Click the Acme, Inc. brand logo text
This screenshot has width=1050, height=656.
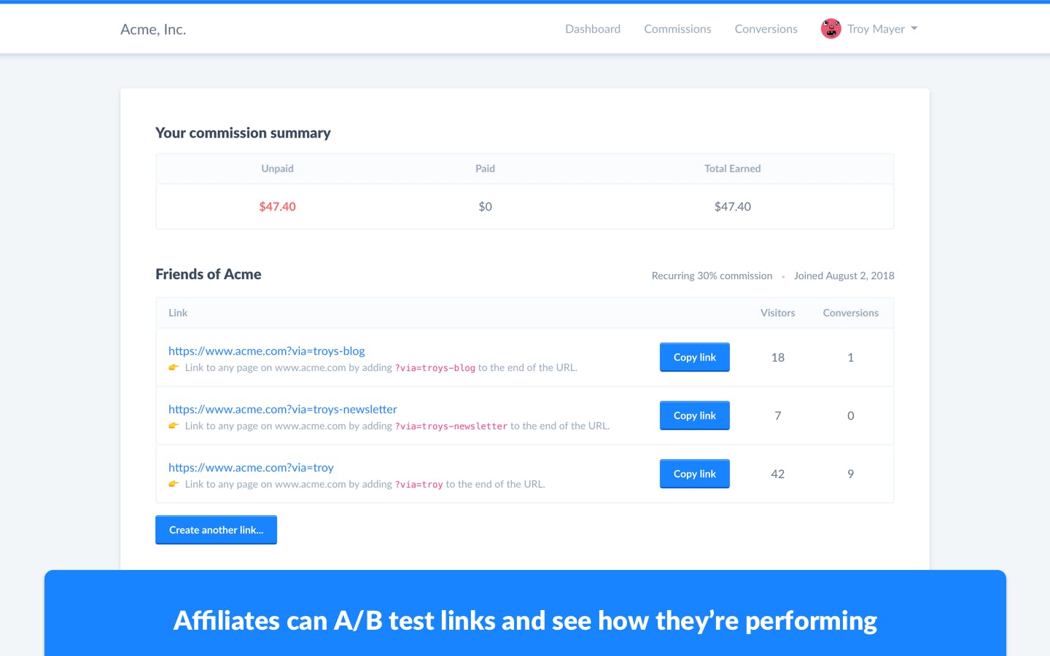(153, 29)
